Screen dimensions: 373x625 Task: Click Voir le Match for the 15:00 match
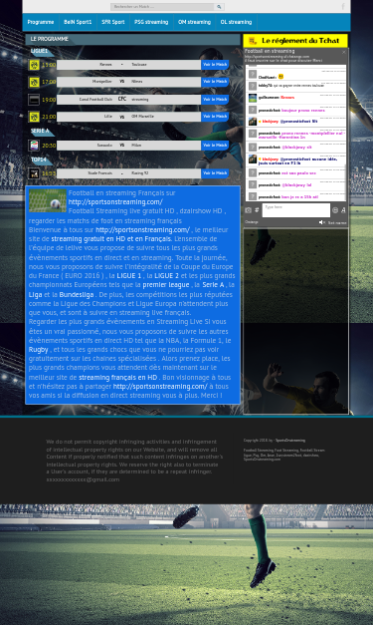(215, 65)
